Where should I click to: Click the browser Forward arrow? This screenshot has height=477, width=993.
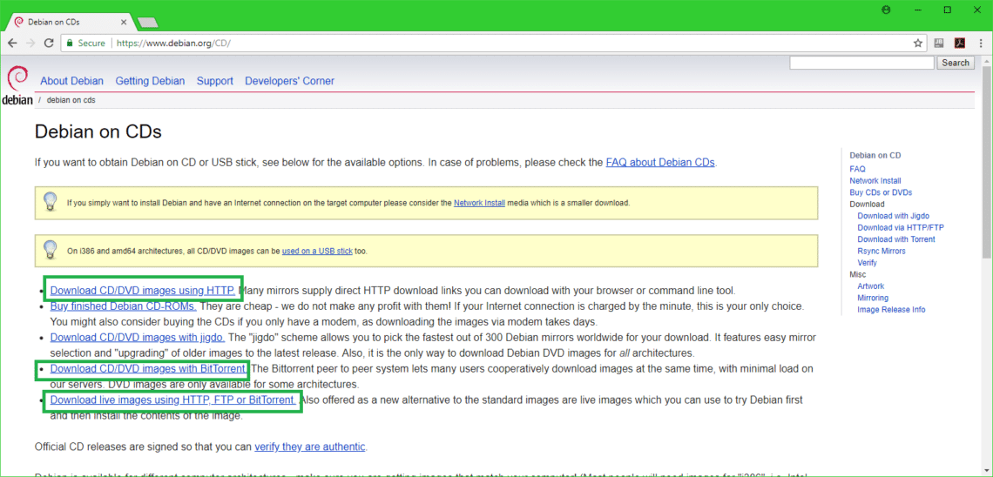30,43
